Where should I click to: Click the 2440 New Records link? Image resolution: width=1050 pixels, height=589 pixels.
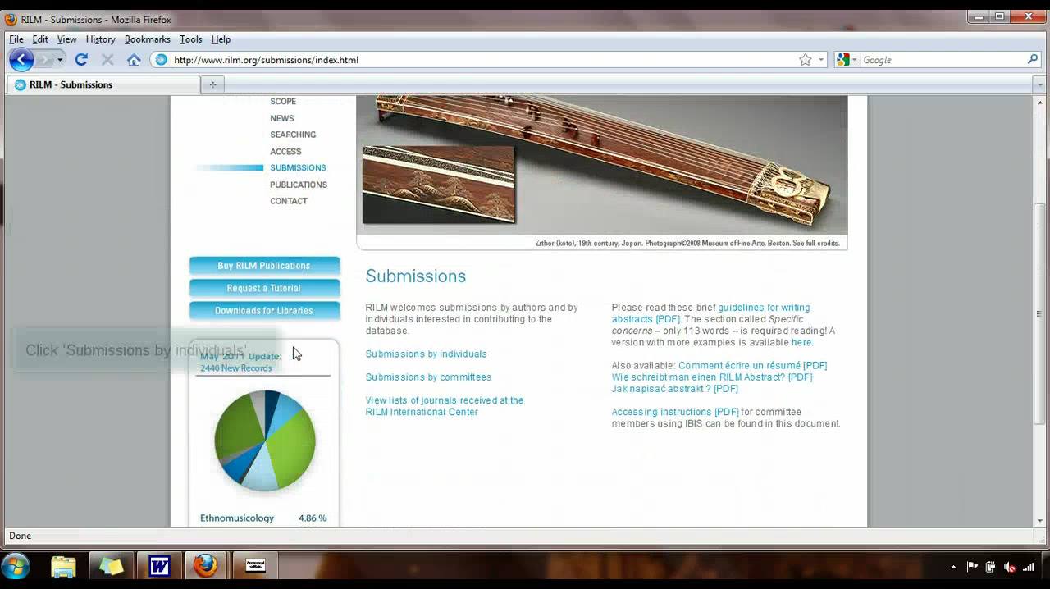[x=235, y=368]
